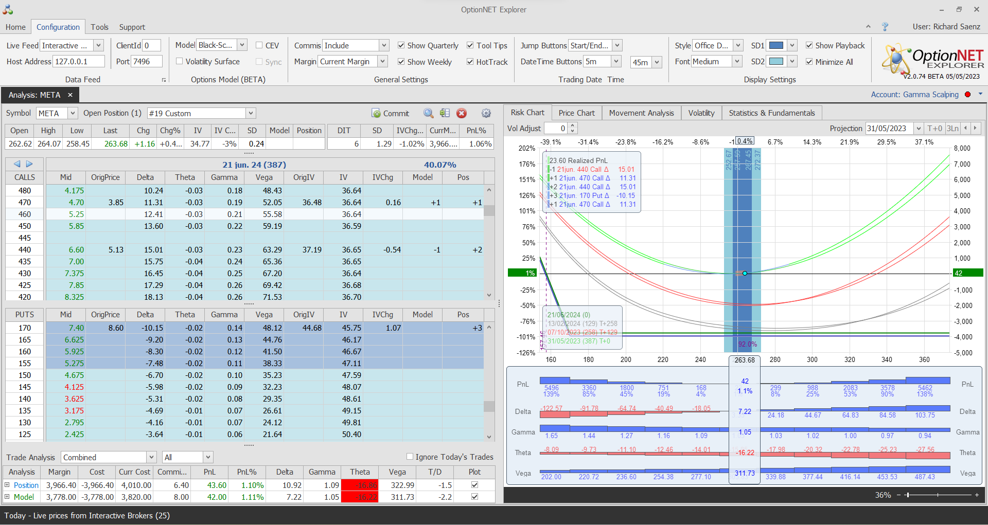Expand the Position row in analysis table
Image resolution: width=988 pixels, height=525 pixels.
pos(7,485)
